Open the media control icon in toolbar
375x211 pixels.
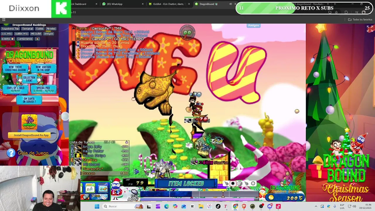357,12
